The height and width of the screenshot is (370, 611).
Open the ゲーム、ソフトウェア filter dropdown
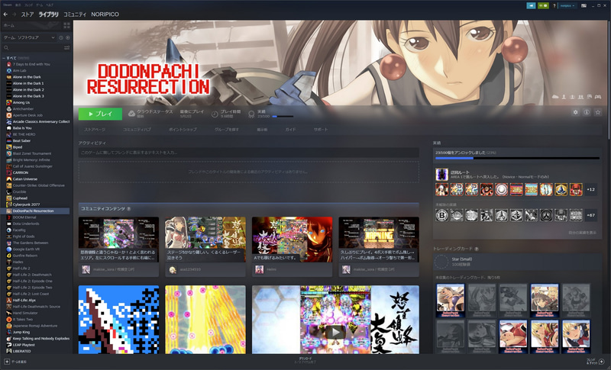[29, 37]
